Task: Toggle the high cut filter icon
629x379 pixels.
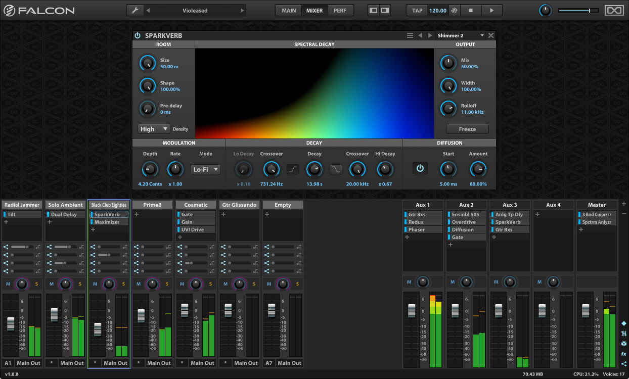Action: 336,169
